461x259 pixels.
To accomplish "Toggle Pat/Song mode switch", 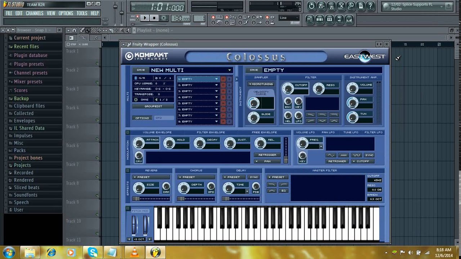I will pyautogui.click(x=138, y=18).
